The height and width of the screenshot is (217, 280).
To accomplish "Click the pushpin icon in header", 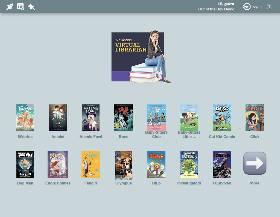I will point(32,7).
